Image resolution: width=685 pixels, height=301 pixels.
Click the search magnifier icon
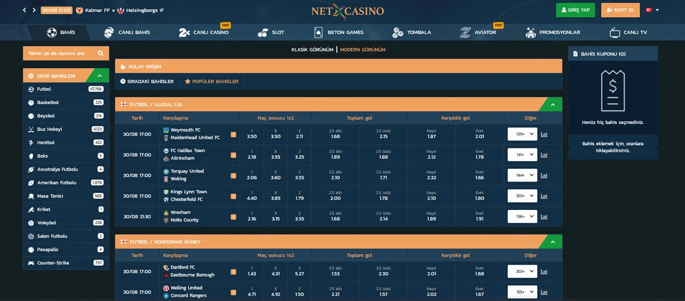pos(101,53)
